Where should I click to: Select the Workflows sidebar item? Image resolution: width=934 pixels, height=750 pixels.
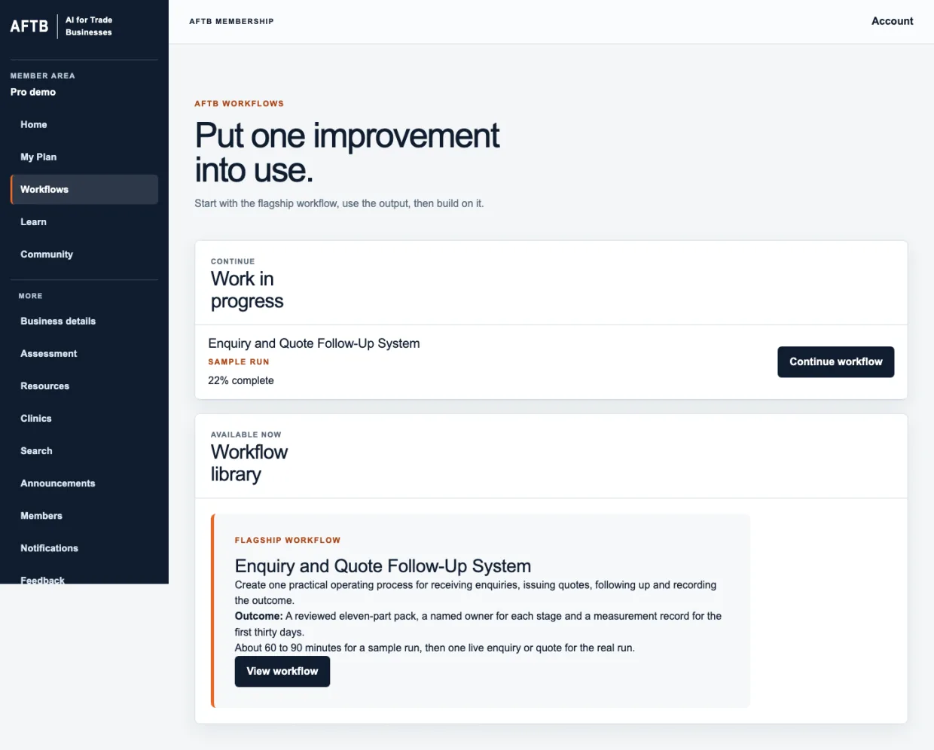[x=84, y=190]
